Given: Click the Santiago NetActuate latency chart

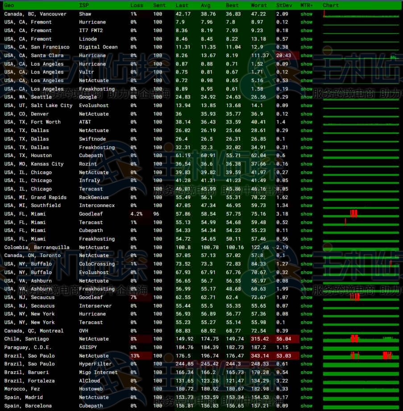Looking at the screenshot, I should 361,339.
